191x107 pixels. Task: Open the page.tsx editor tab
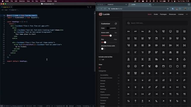click(6, 7)
